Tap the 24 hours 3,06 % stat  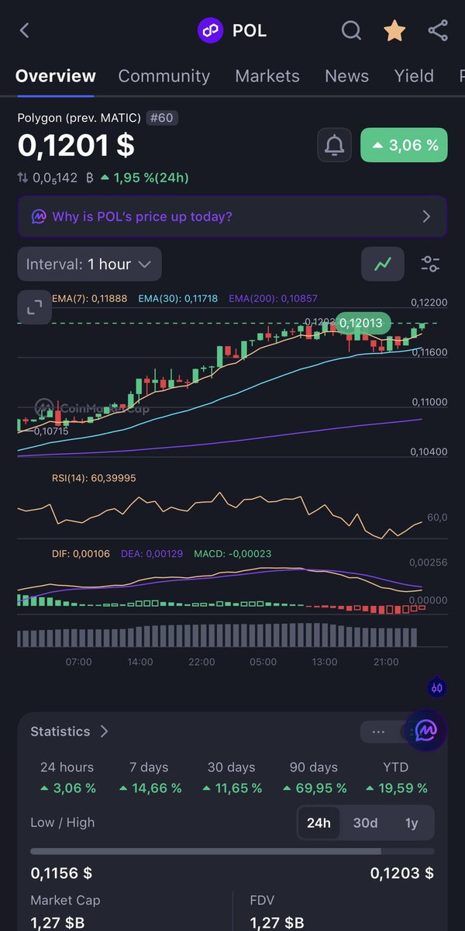point(67,777)
